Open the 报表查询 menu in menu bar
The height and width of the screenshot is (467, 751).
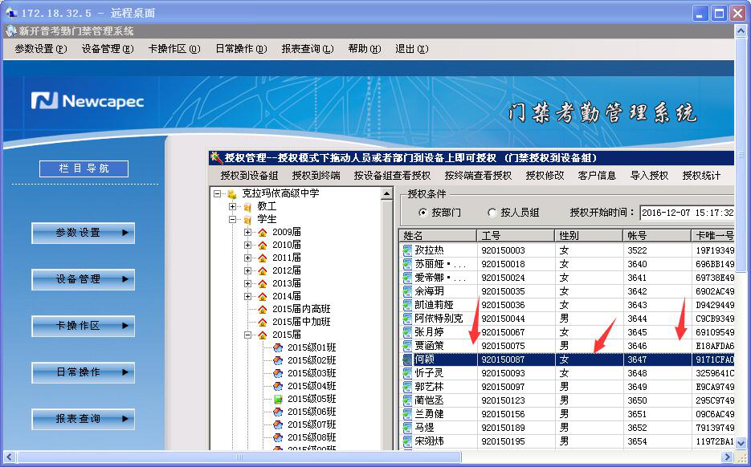[x=307, y=49]
